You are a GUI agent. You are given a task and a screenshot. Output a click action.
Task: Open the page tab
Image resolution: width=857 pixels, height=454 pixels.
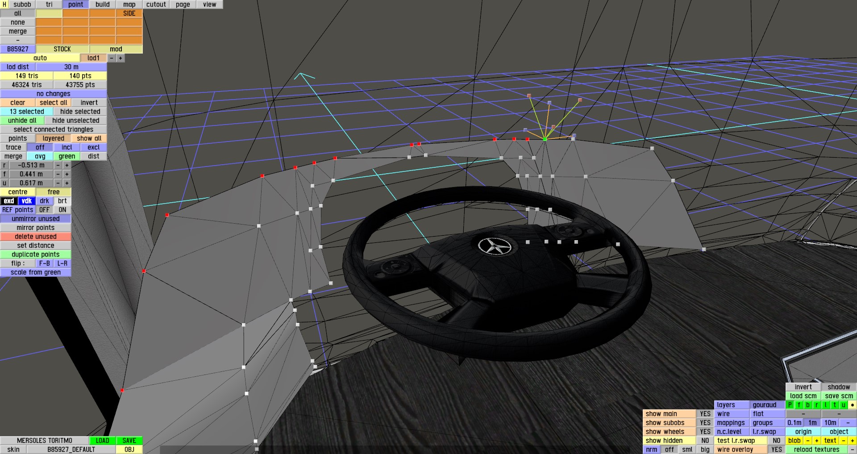[x=183, y=4]
